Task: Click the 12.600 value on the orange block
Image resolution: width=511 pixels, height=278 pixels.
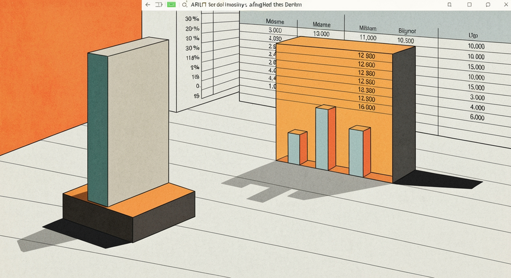Action: pos(366,64)
